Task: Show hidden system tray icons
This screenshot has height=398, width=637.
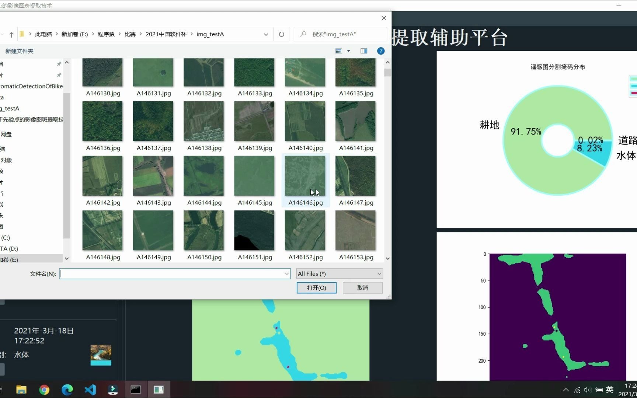Action: (566, 390)
